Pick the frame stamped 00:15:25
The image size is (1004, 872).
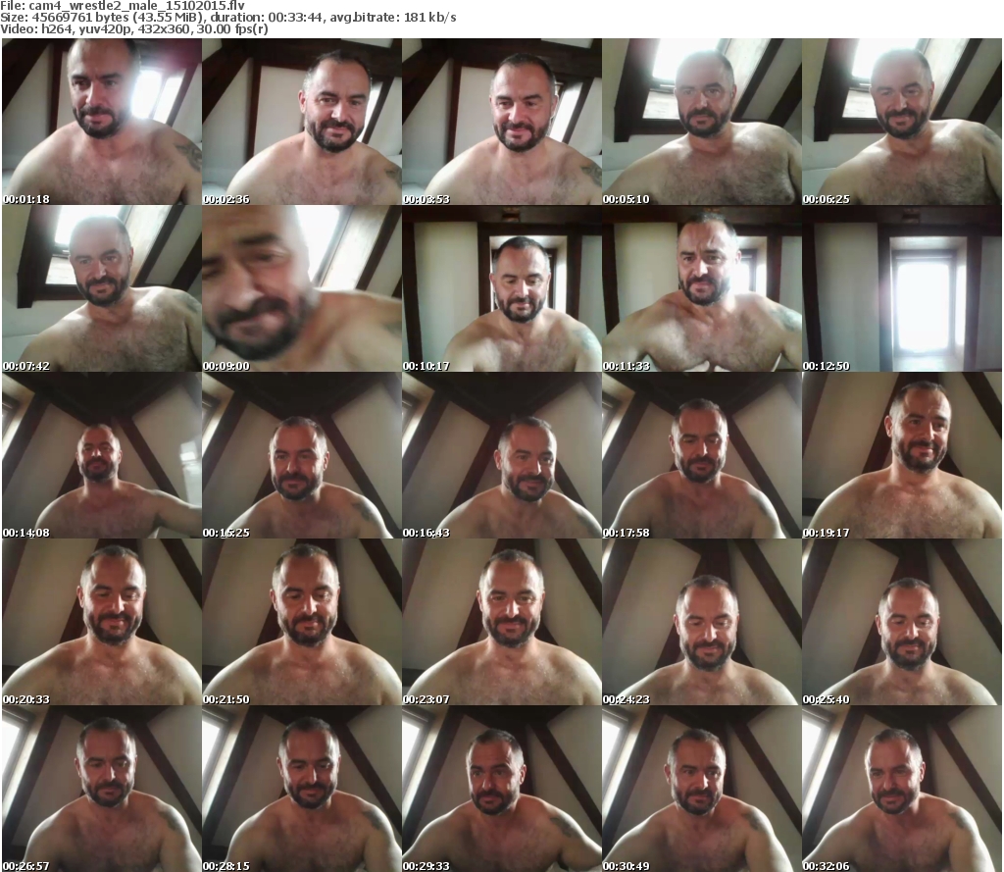click(302, 455)
